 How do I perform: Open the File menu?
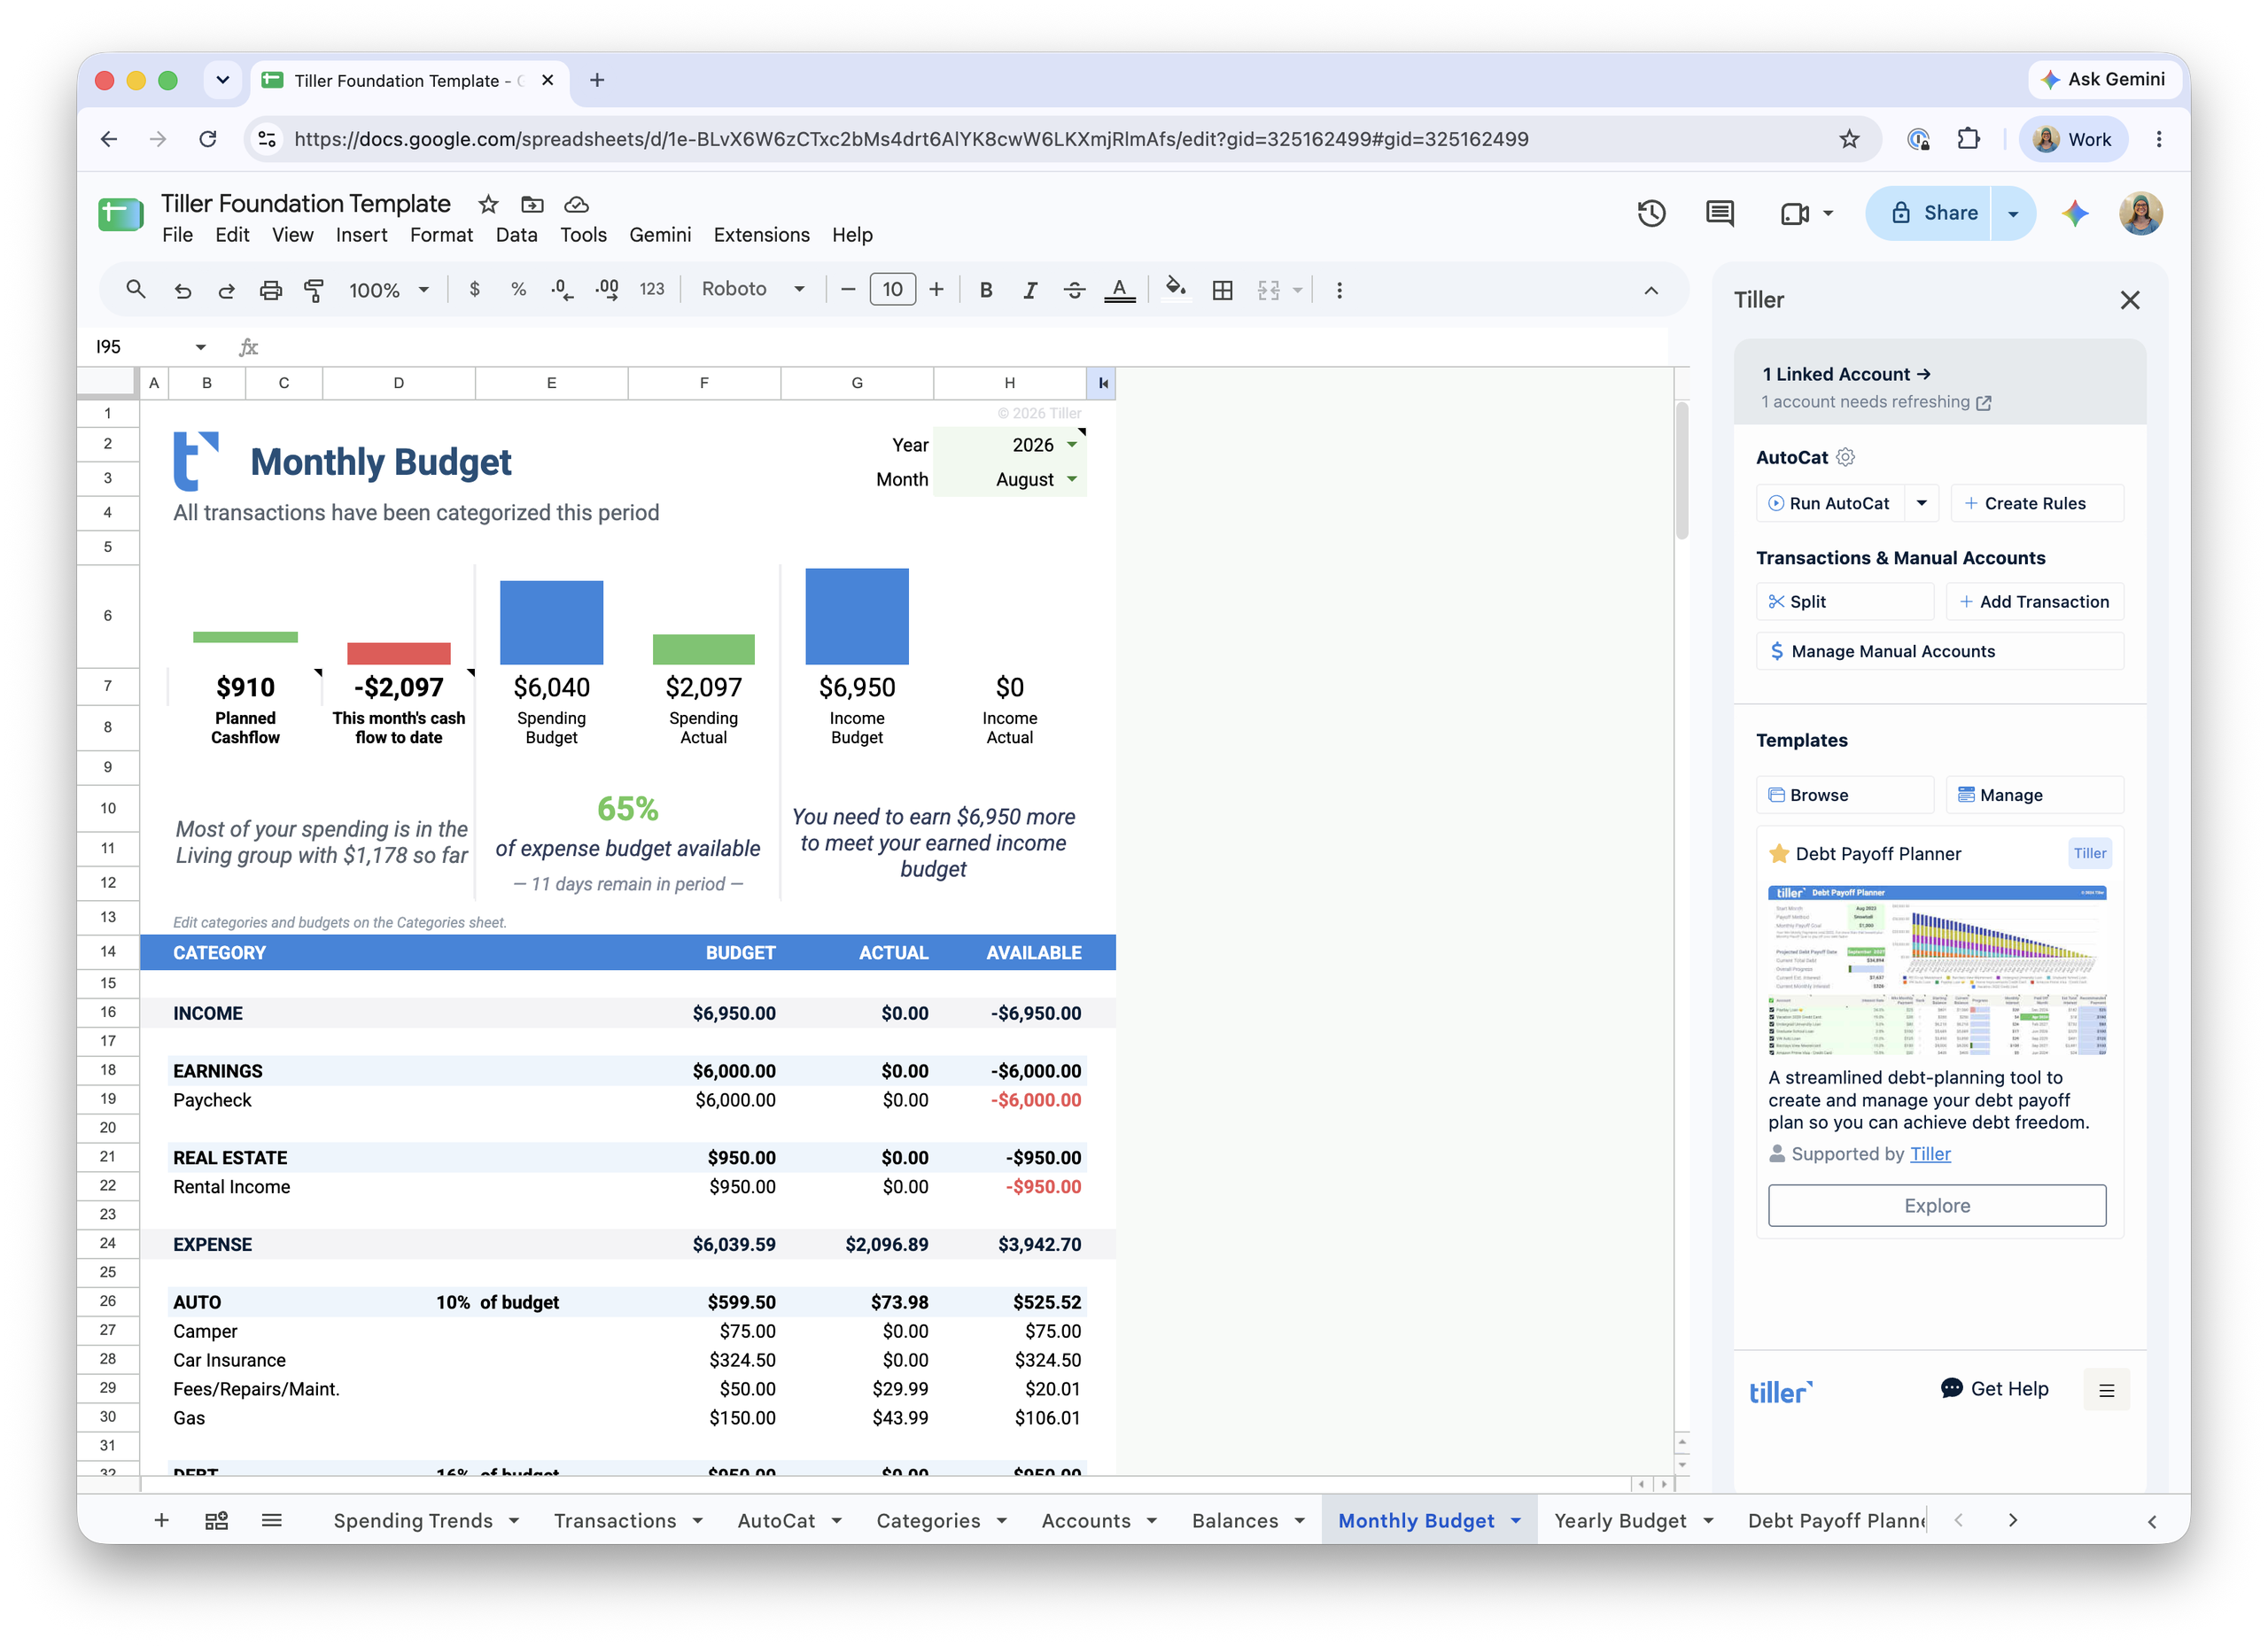pyautogui.click(x=177, y=235)
